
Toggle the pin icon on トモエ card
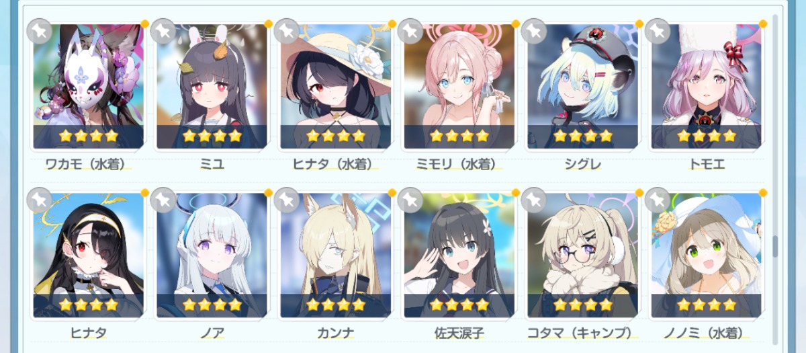(658, 31)
